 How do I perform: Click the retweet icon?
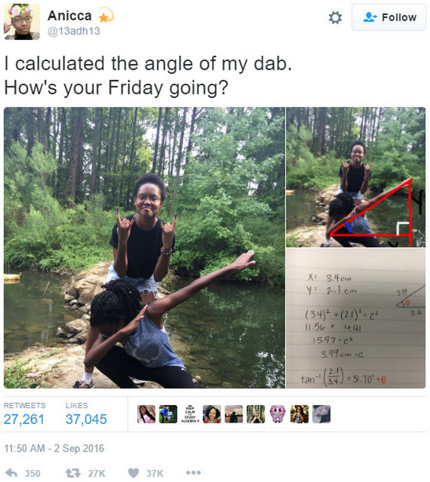[73, 473]
